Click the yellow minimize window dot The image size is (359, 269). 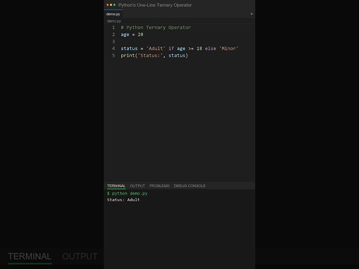click(111, 5)
